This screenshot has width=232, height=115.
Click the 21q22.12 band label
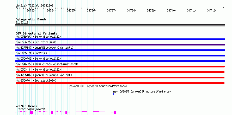(22, 23)
